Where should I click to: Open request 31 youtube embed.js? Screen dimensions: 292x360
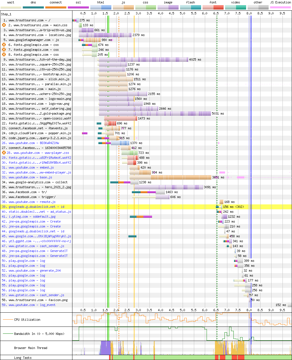(28, 167)
